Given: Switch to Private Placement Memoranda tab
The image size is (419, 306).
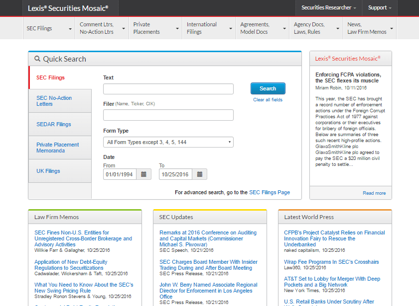Looking at the screenshot, I should tap(60, 148).
